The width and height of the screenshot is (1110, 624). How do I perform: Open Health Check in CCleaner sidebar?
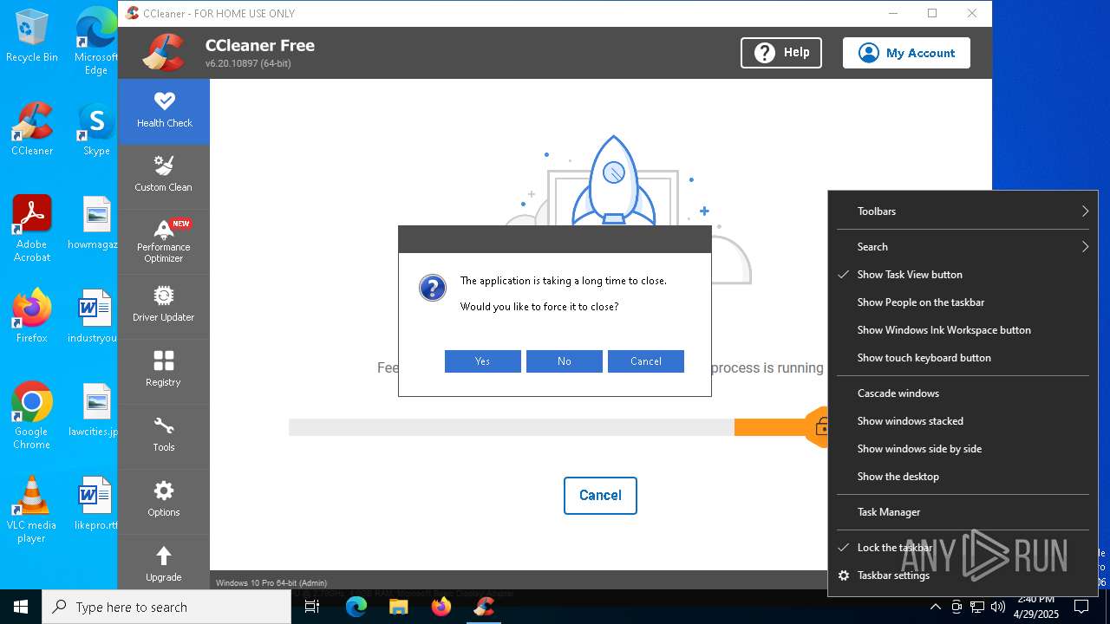tap(164, 111)
